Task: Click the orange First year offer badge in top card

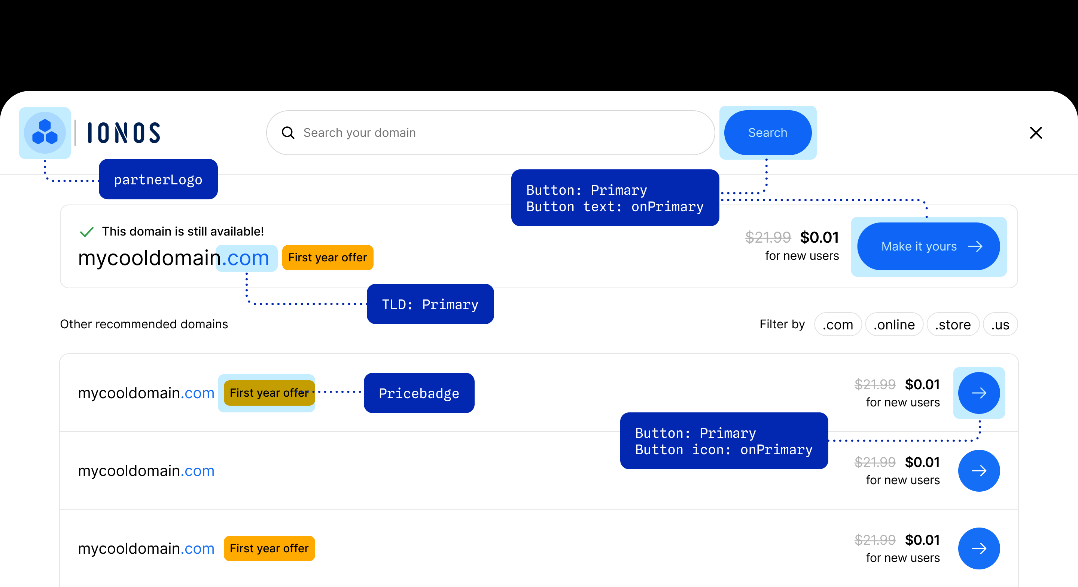Action: click(327, 258)
